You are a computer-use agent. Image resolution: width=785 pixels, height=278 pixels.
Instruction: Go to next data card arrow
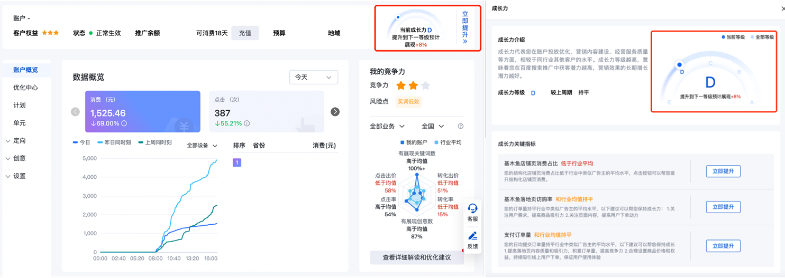tap(335, 112)
